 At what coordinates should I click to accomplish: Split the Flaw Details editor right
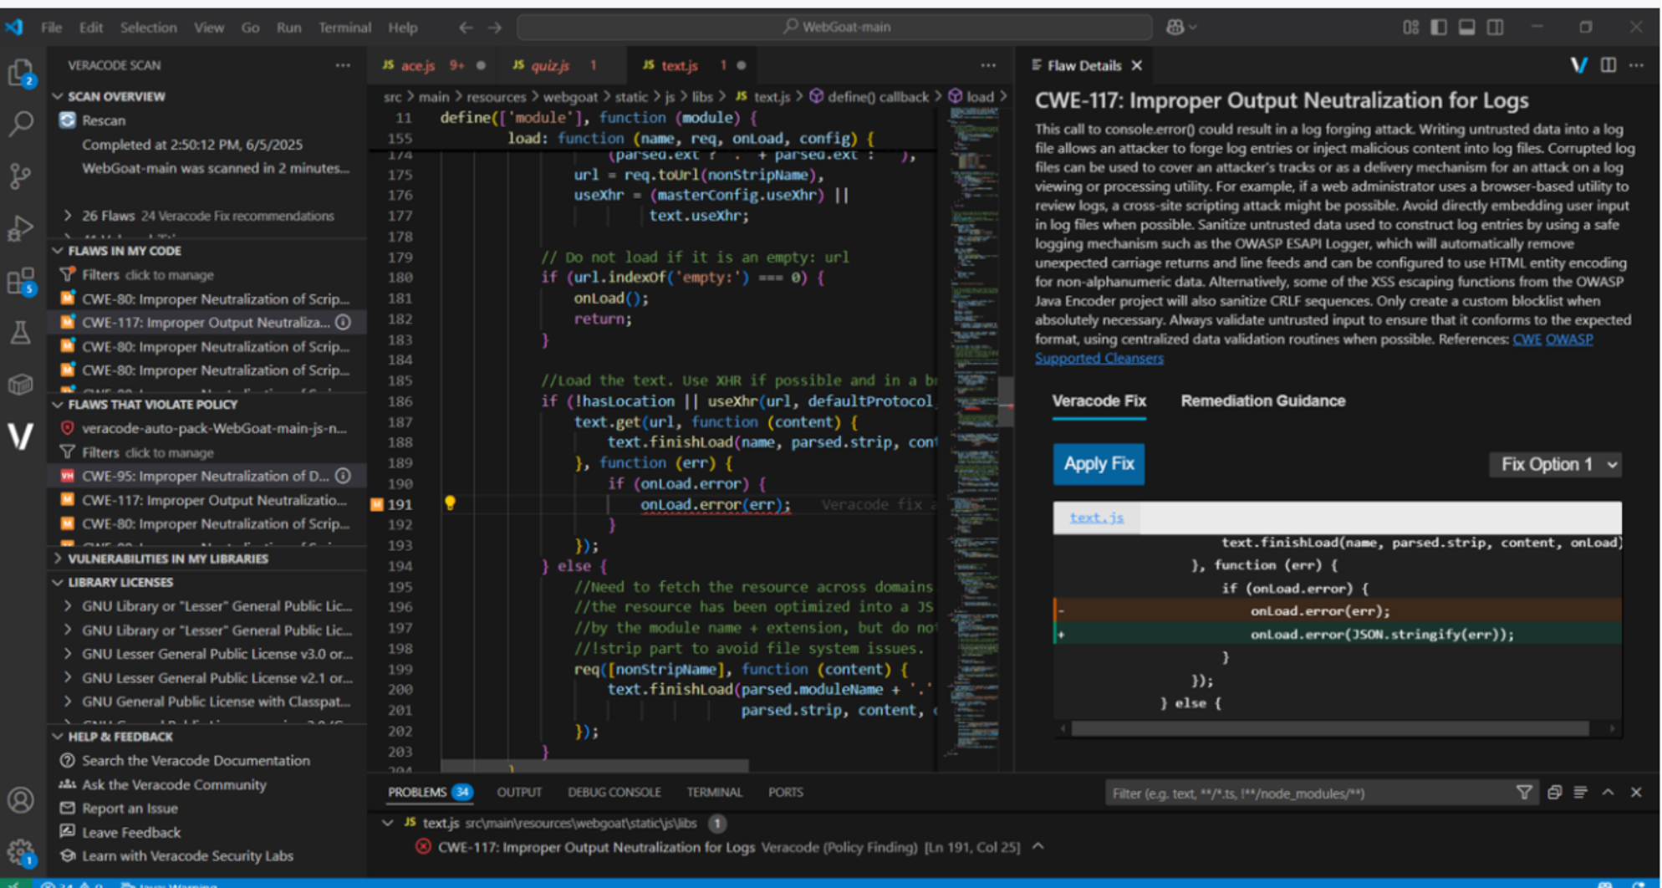(1608, 65)
